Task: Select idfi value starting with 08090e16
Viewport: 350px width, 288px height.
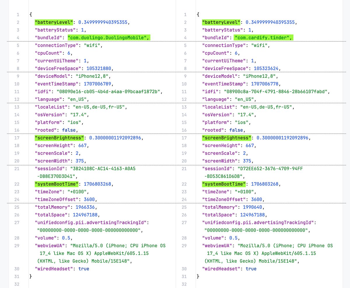Action: click(x=108, y=92)
